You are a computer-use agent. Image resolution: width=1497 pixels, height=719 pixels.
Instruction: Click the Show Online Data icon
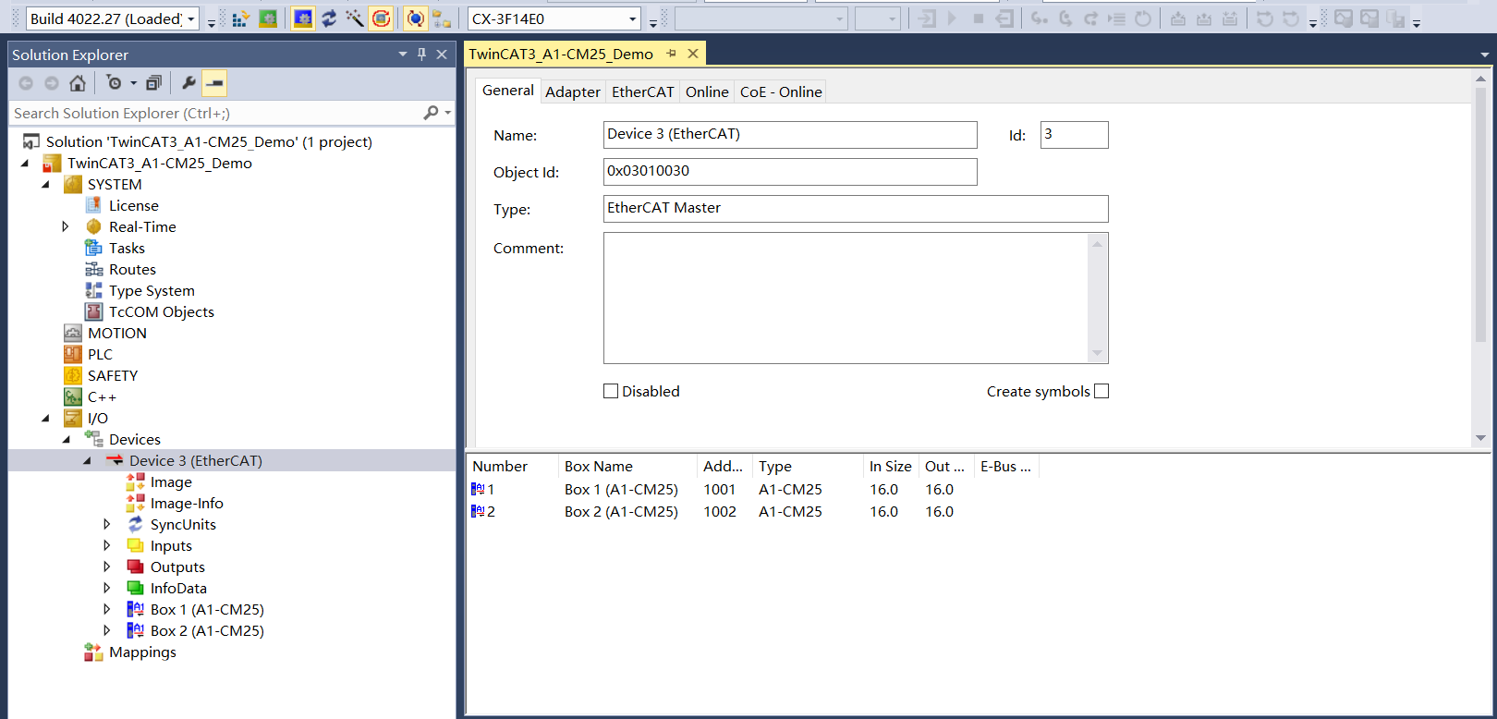[x=416, y=18]
